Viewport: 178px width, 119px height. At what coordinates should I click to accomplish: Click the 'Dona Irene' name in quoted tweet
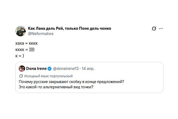[36, 69]
